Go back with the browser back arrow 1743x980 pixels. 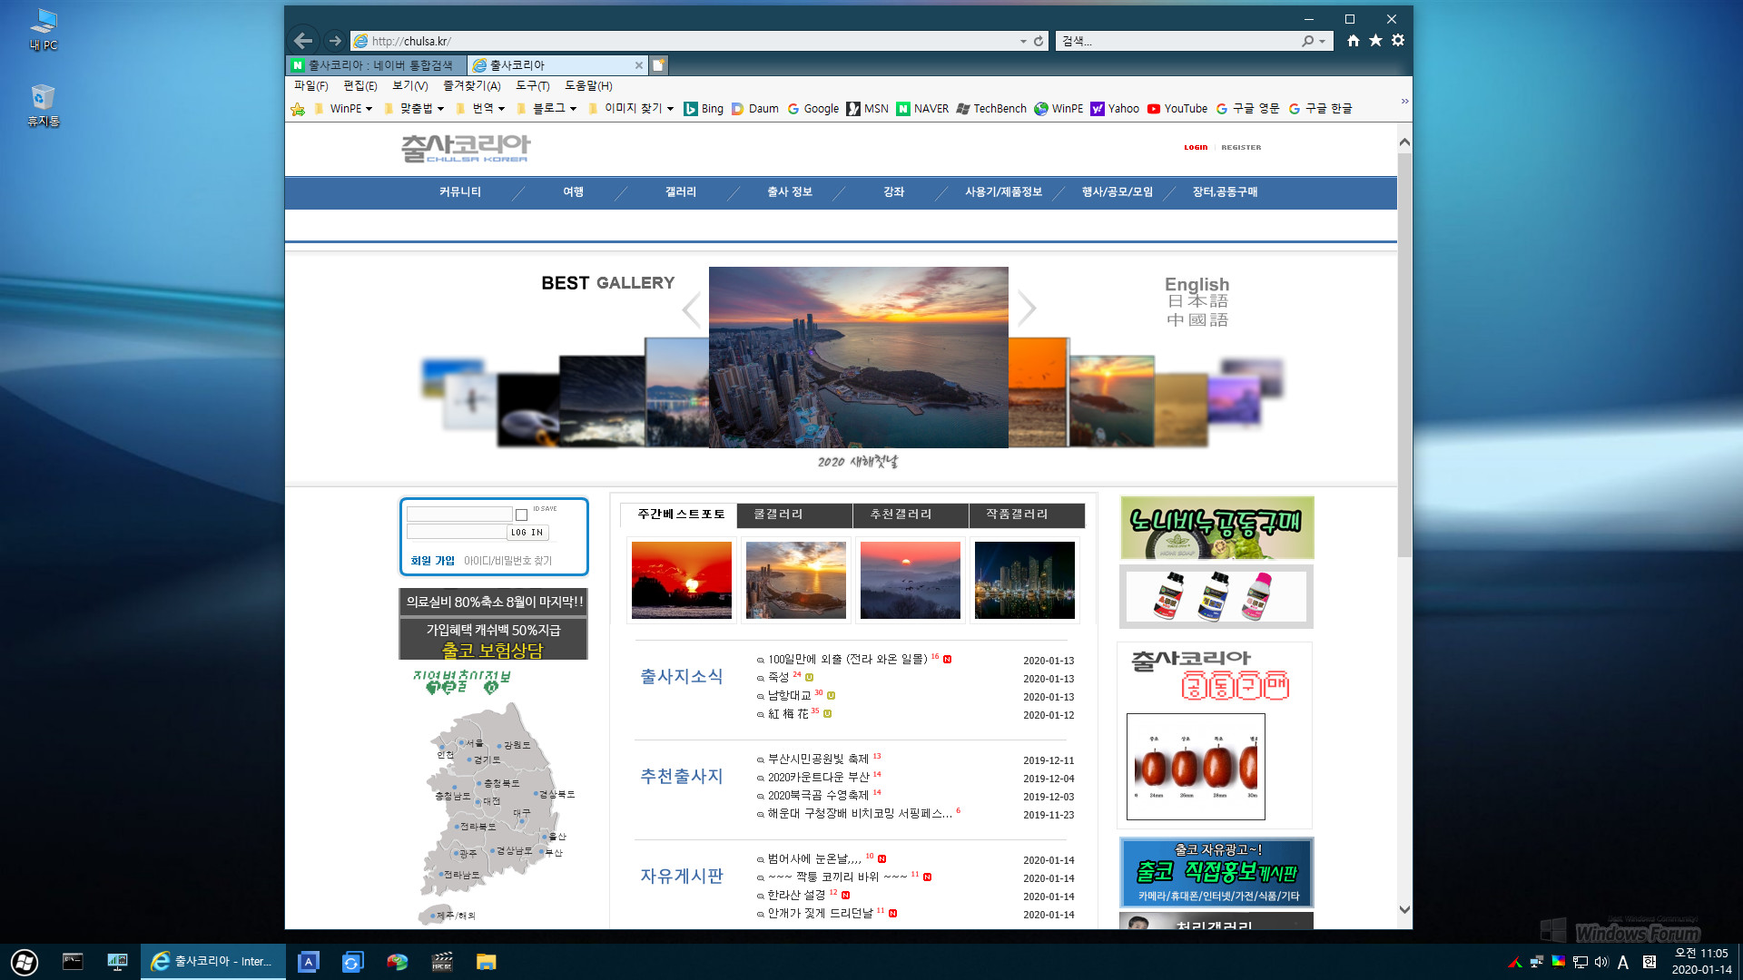pyautogui.click(x=304, y=41)
